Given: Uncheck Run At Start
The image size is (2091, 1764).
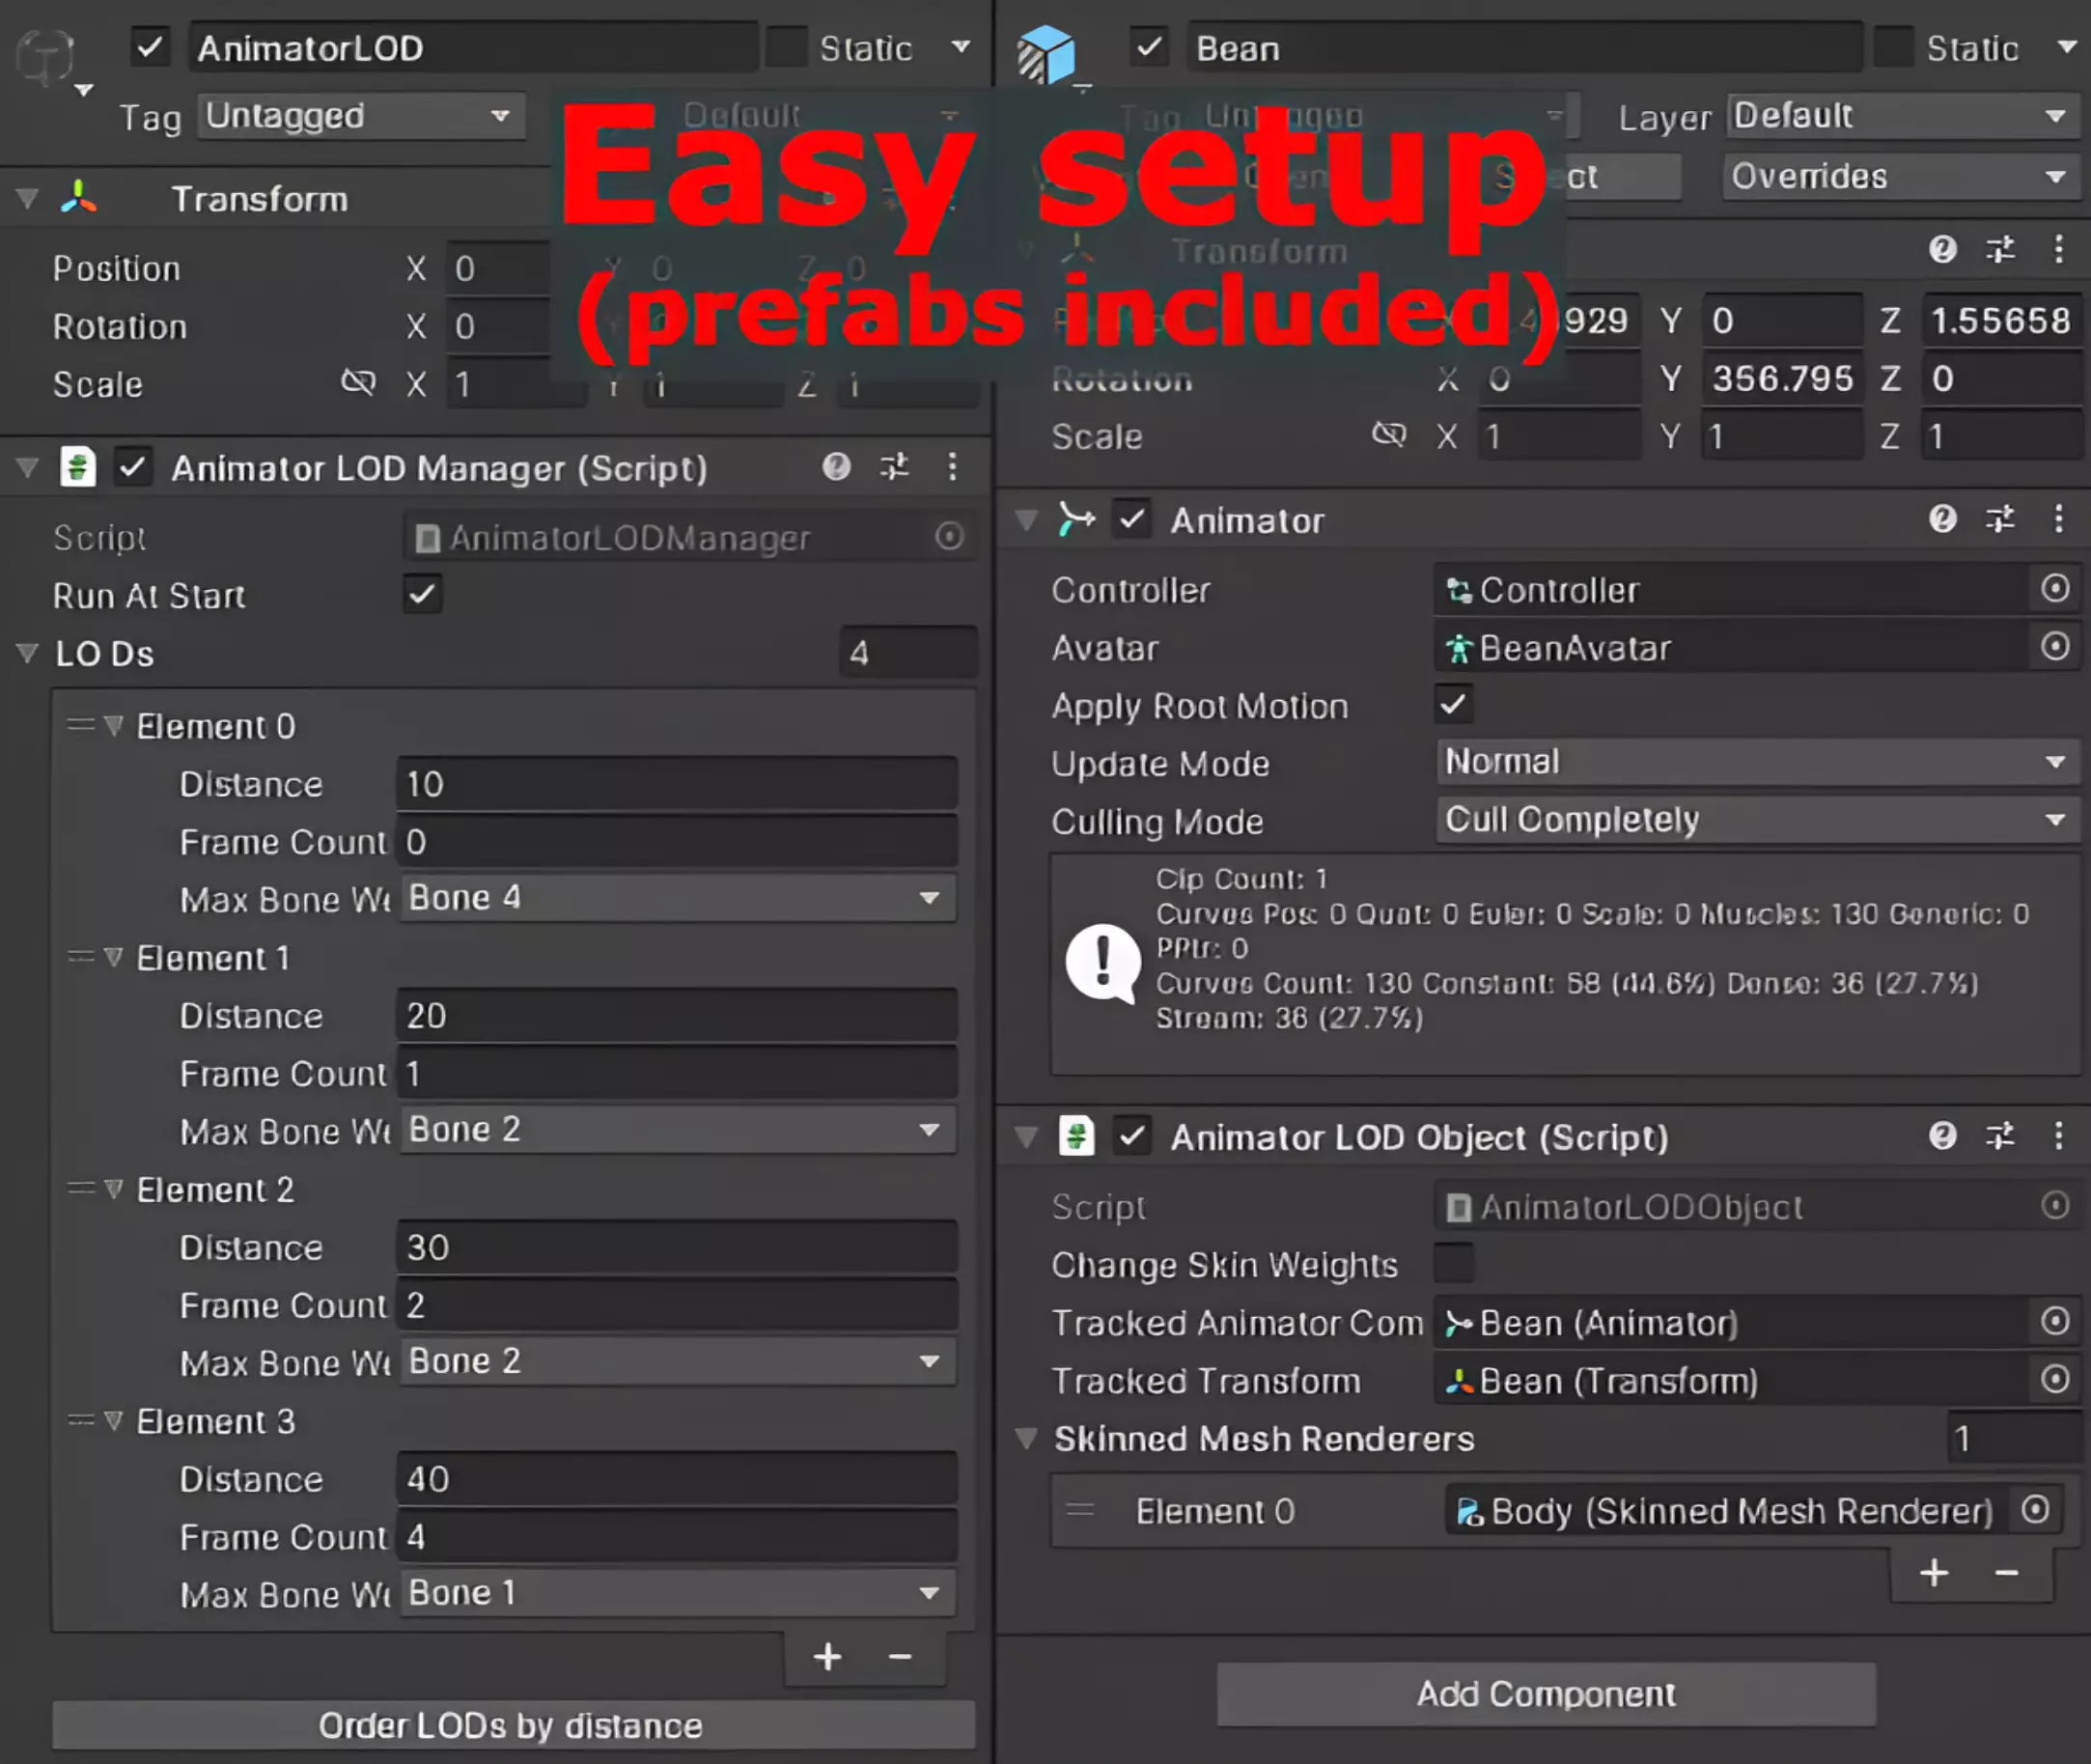Looking at the screenshot, I should (423, 594).
